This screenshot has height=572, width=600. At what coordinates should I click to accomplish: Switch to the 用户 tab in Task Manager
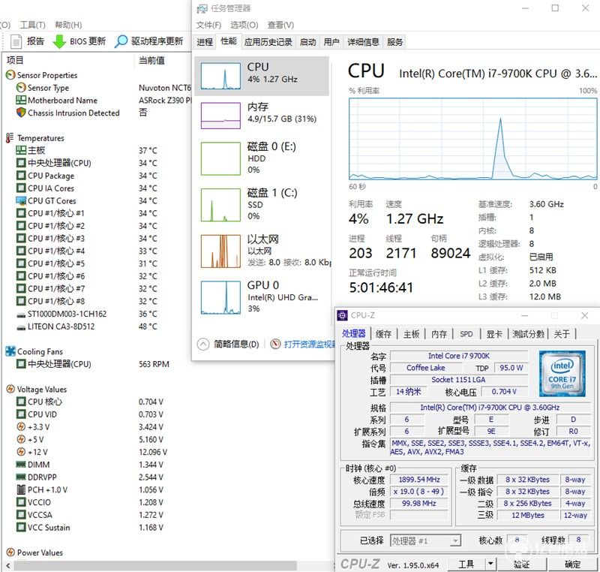pyautogui.click(x=331, y=42)
